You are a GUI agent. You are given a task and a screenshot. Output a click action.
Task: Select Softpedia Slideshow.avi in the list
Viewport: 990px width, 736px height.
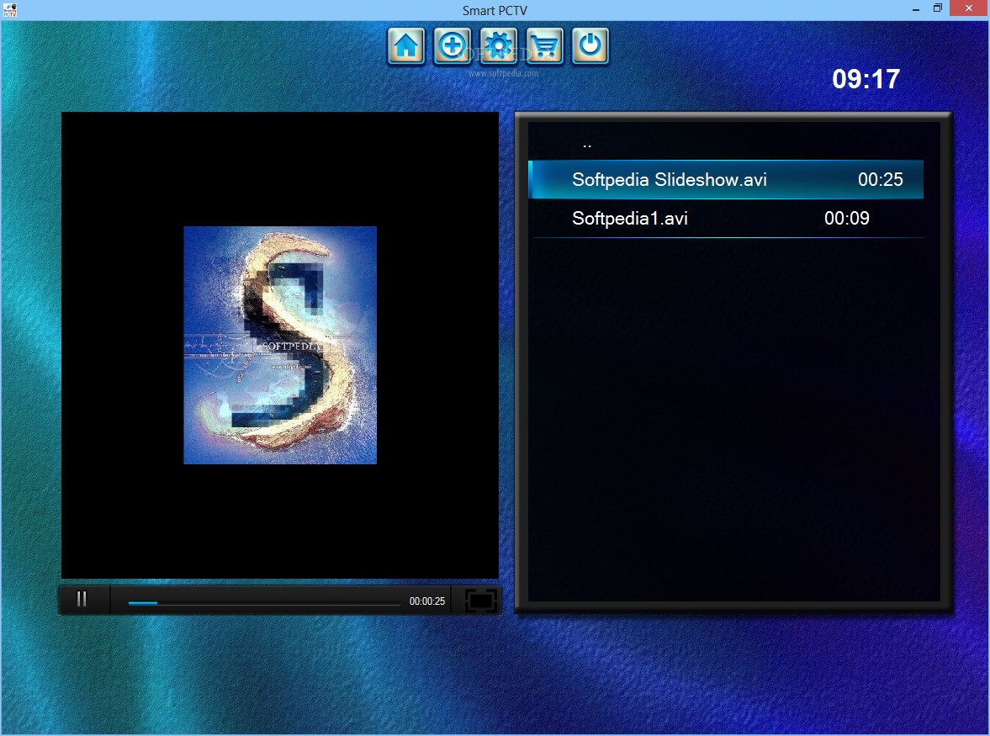(x=725, y=180)
